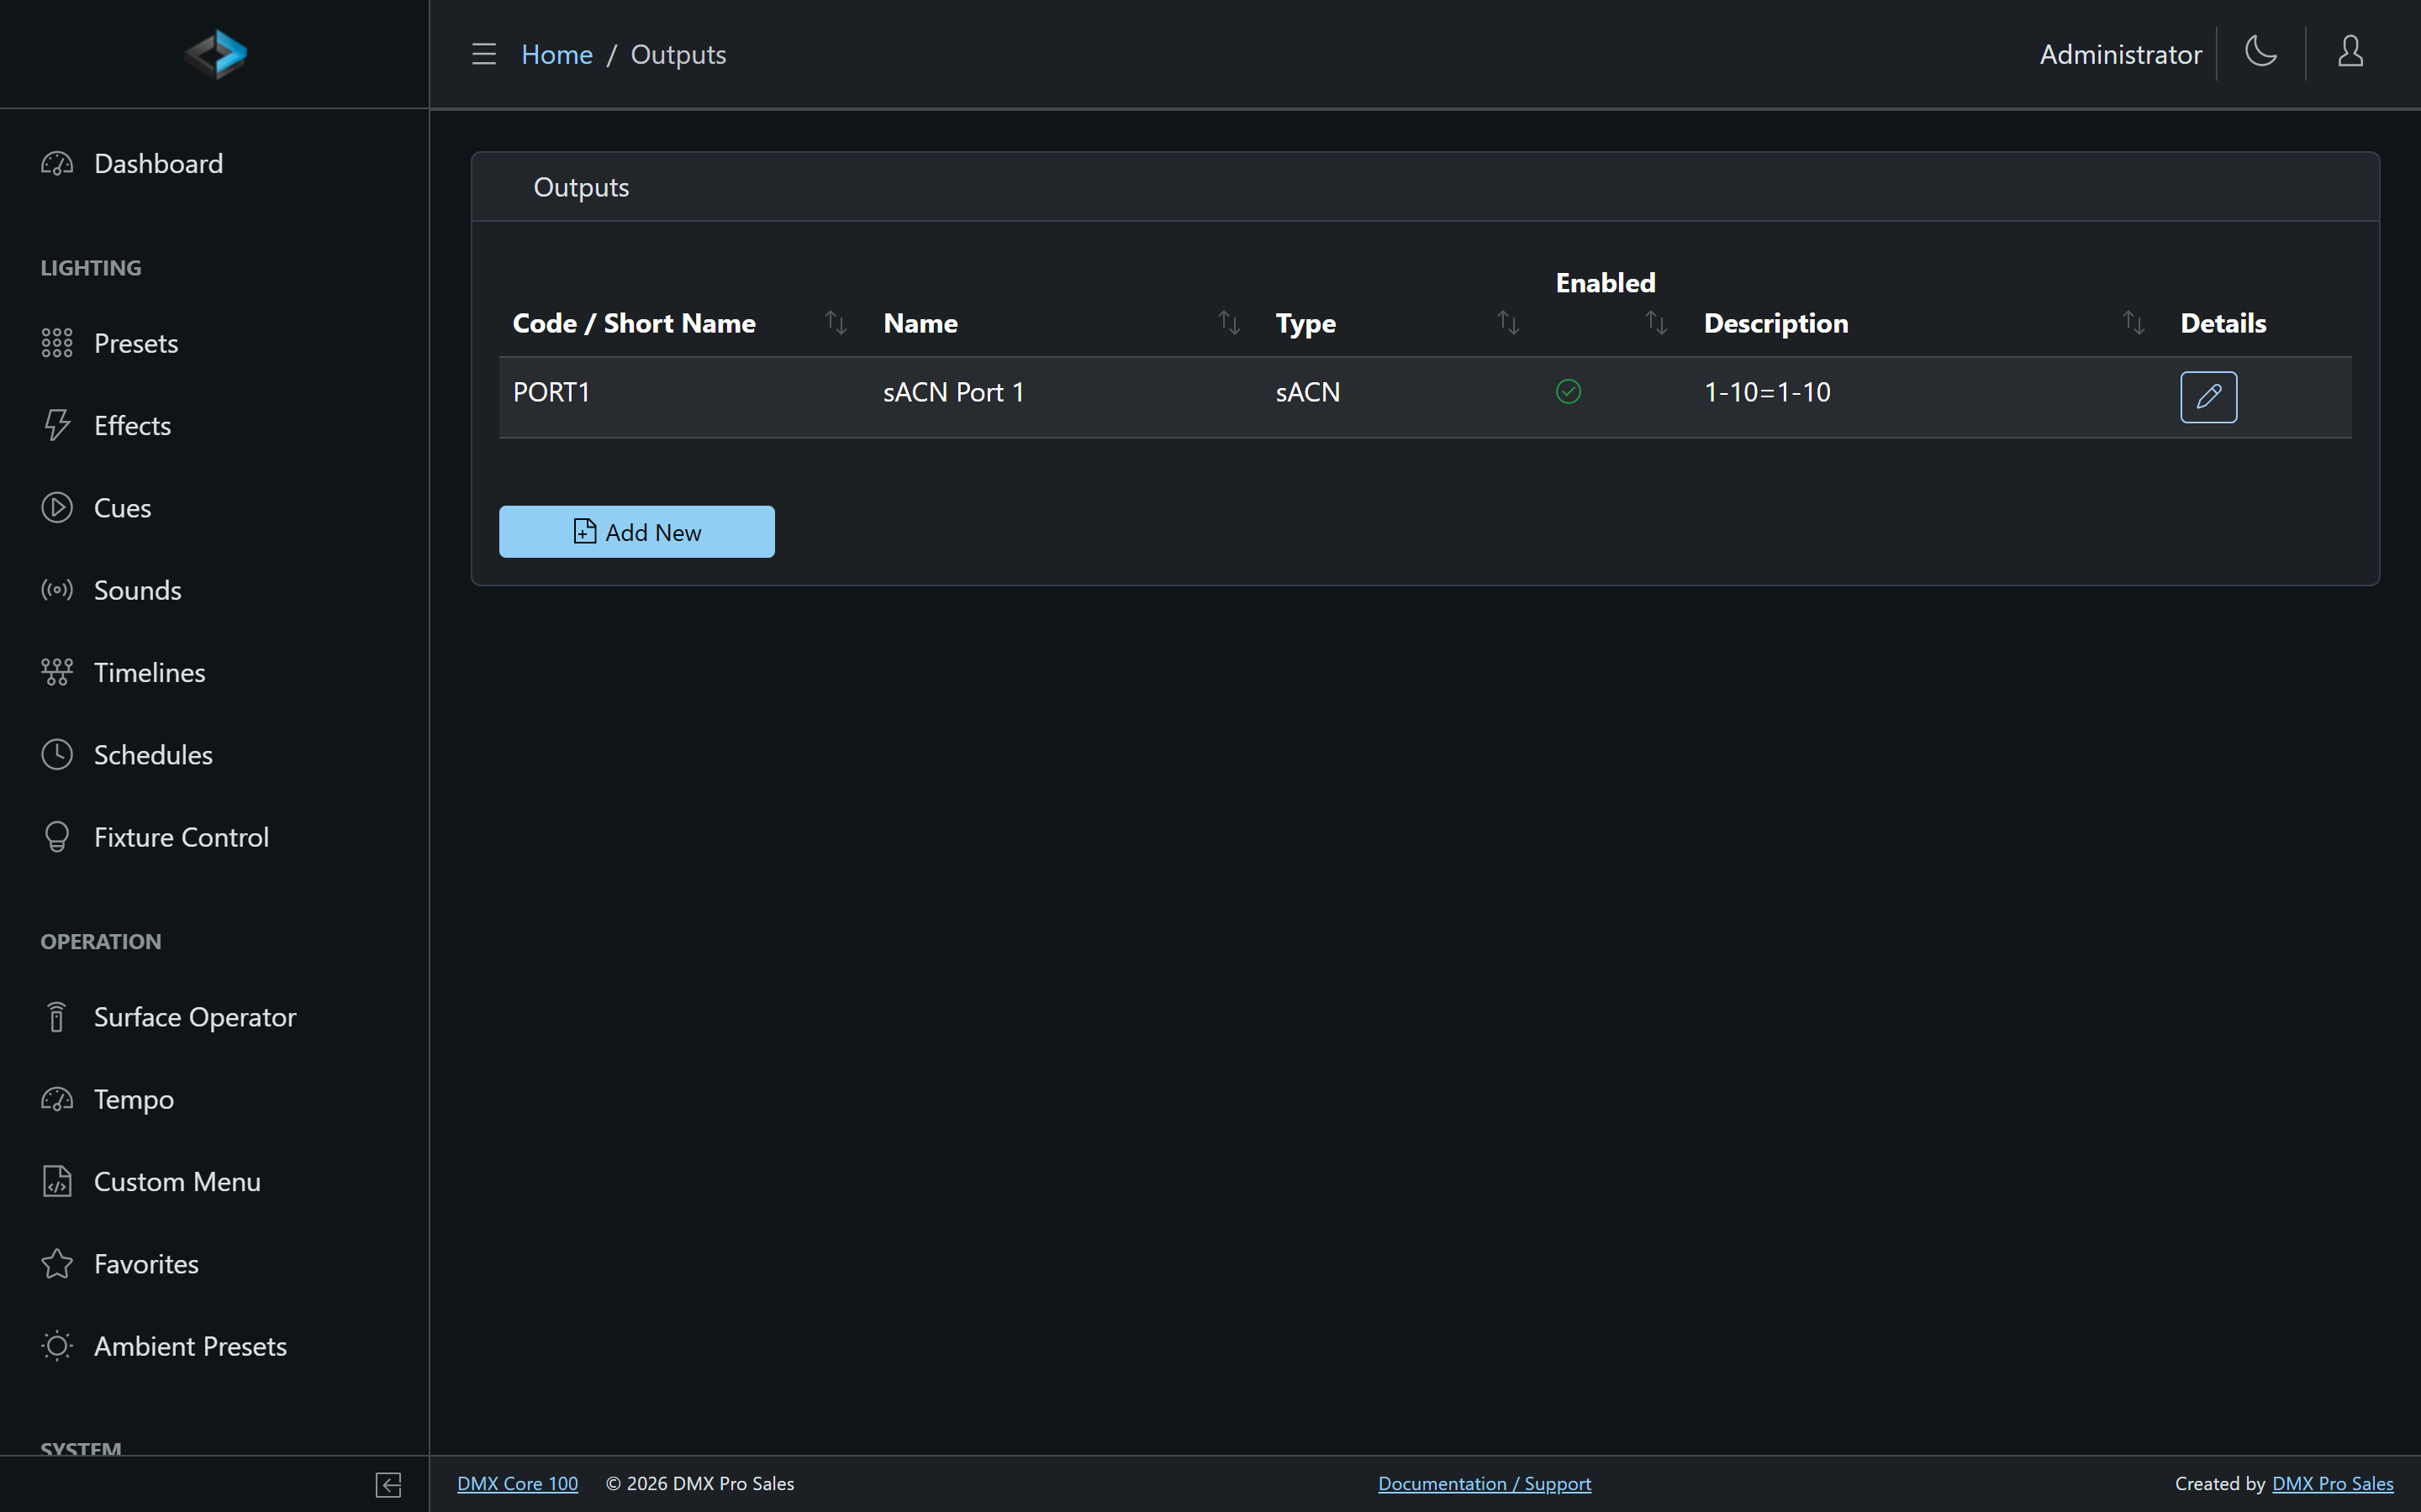Viewport: 2421px width, 1512px height.
Task: Open Favorites menu item
Action: click(214, 1264)
